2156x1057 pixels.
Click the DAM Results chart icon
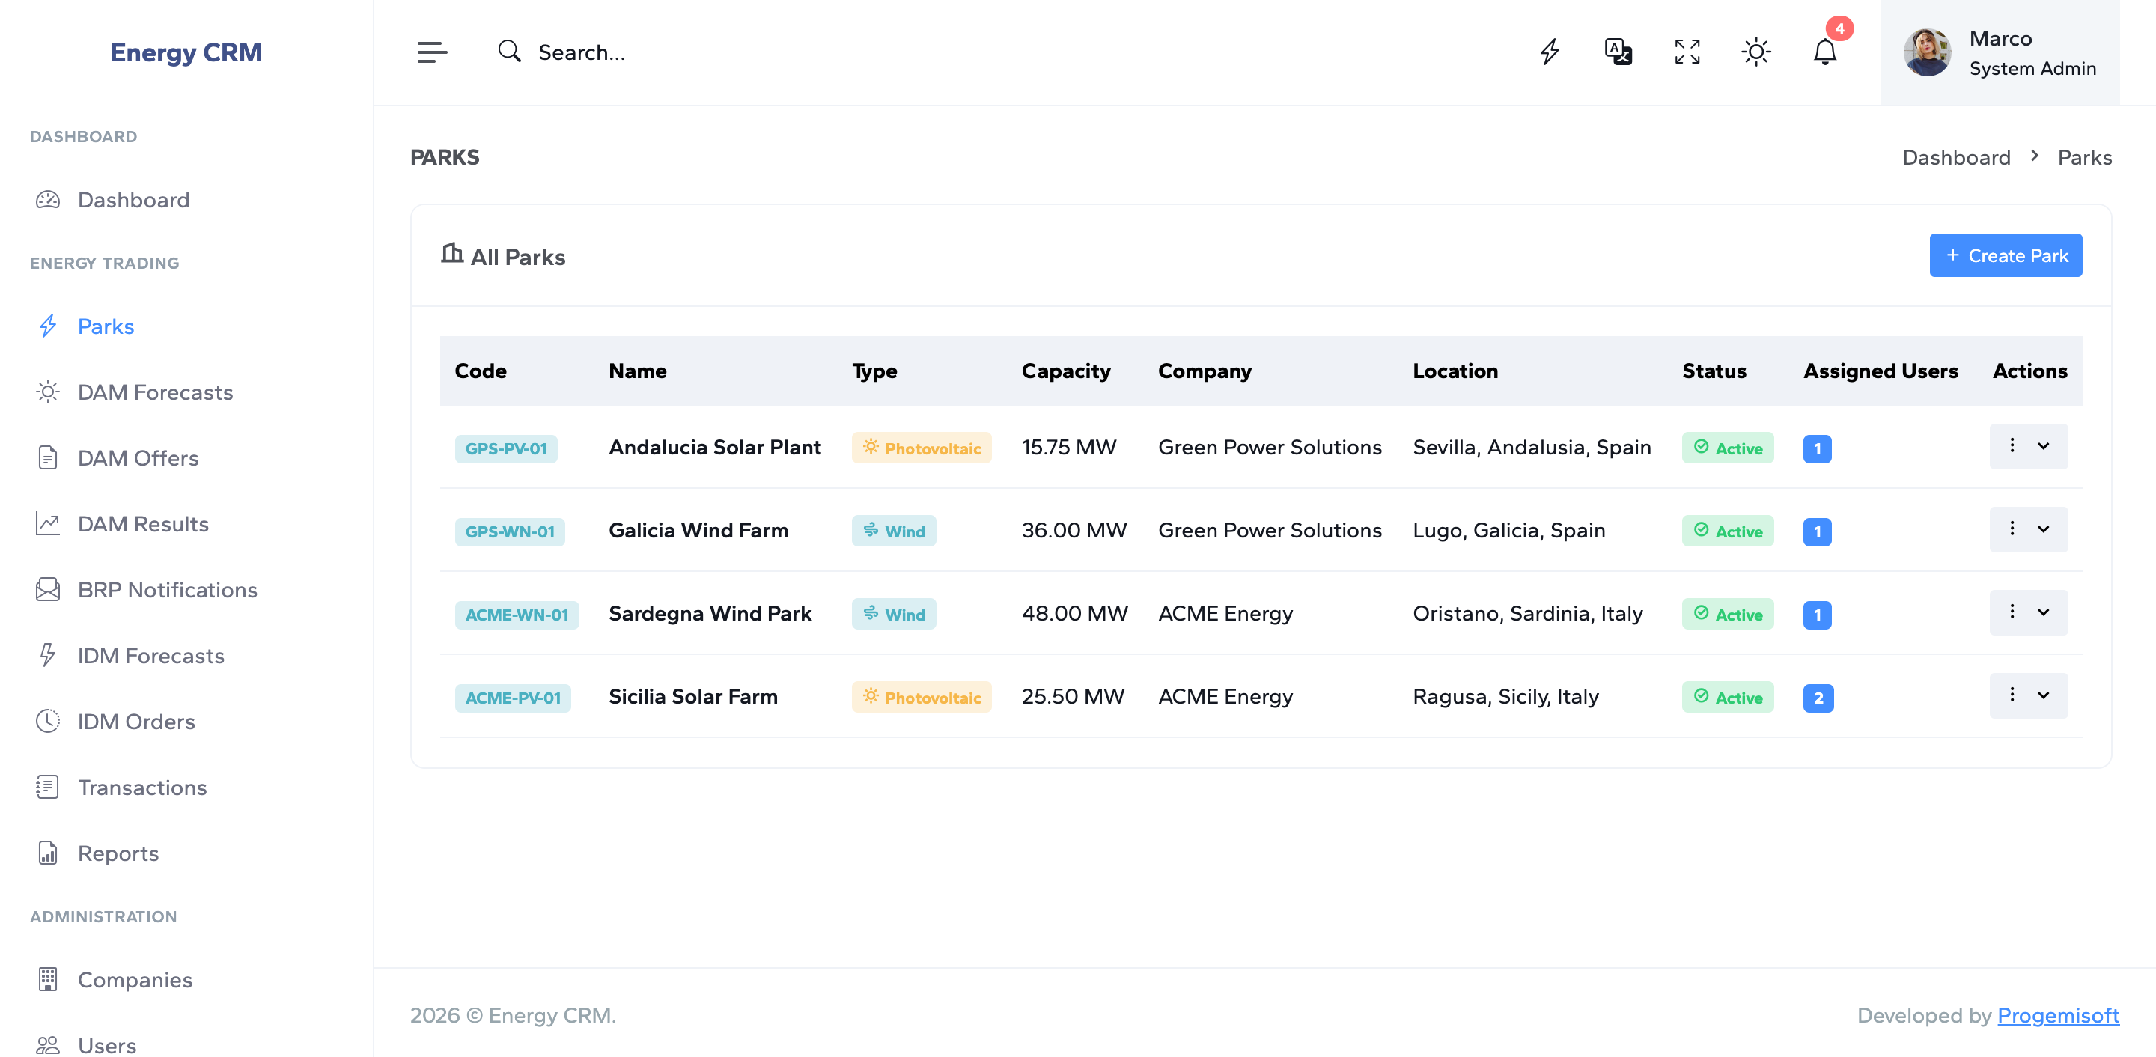coord(48,524)
